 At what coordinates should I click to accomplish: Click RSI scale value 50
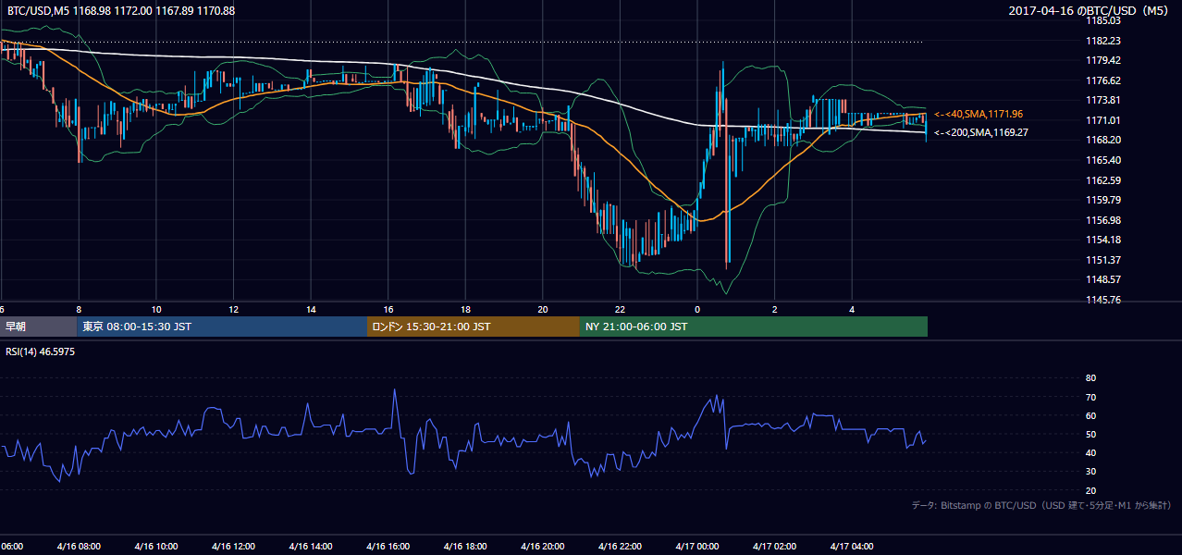(1090, 434)
